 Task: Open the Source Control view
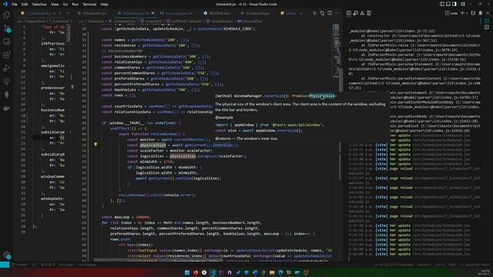pos(7,28)
